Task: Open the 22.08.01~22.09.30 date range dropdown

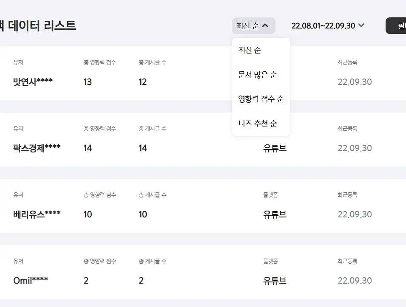Action: point(328,25)
